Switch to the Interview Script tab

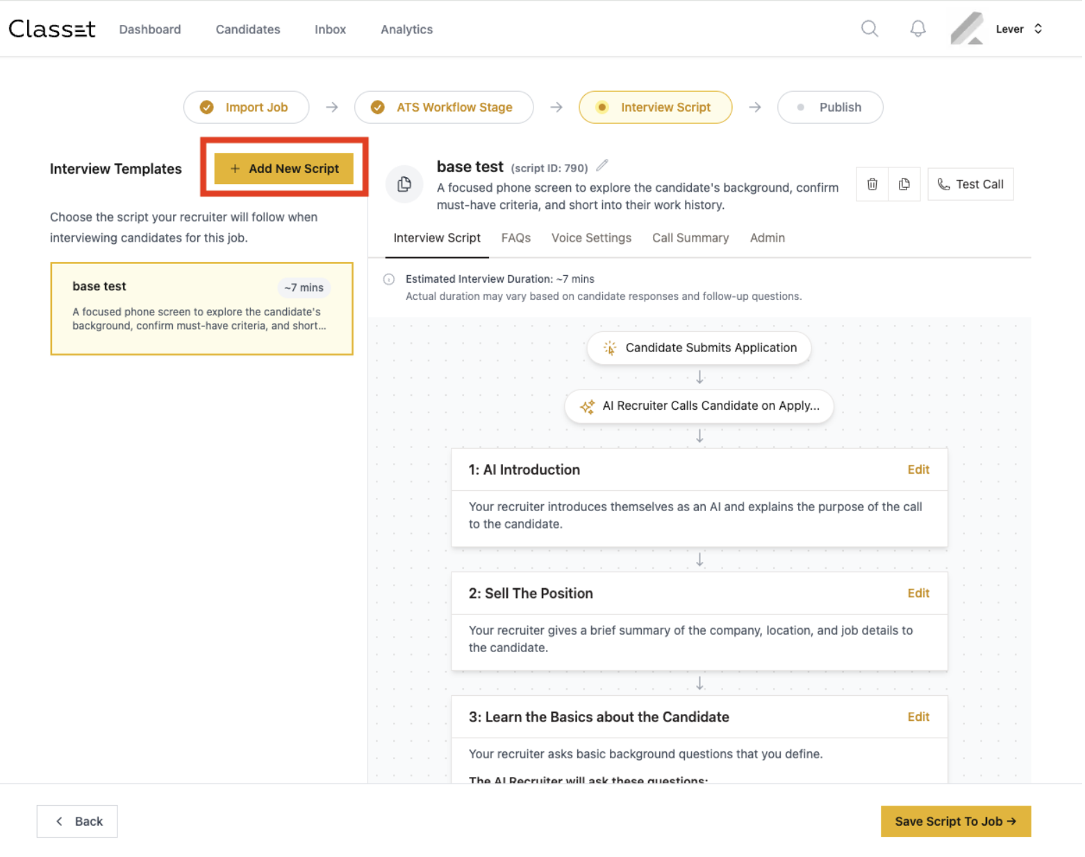(438, 239)
